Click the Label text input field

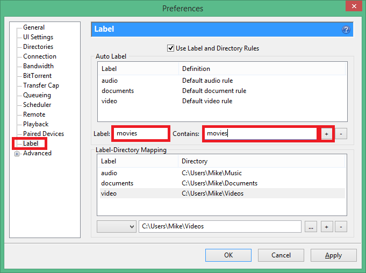pyautogui.click(x=141, y=133)
